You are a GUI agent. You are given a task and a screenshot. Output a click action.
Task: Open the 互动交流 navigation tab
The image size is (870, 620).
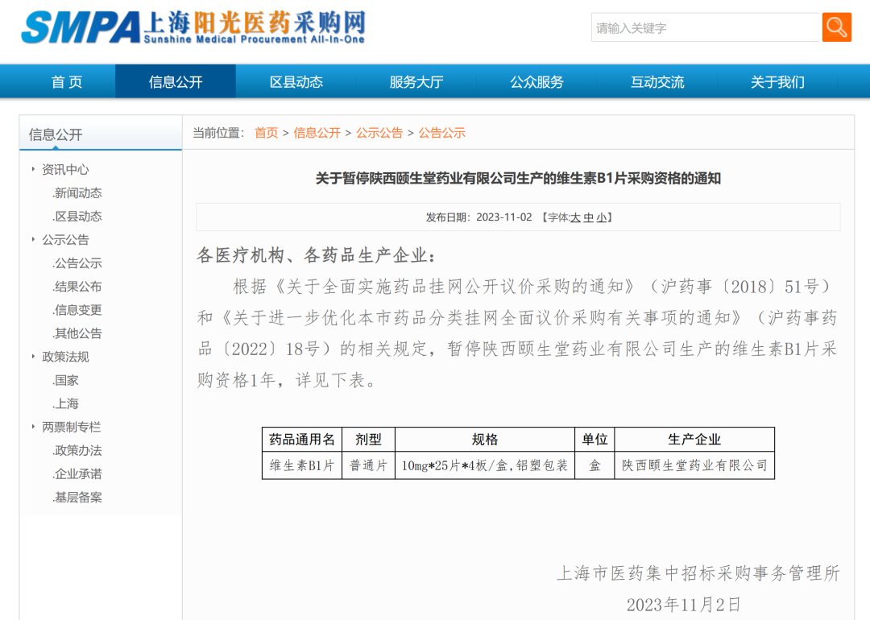point(657,82)
